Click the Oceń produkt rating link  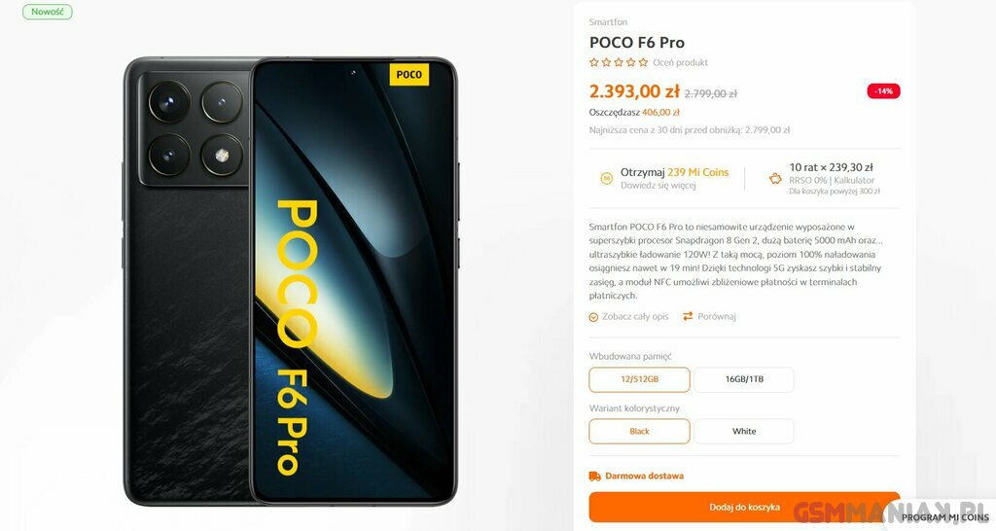pyautogui.click(x=680, y=62)
